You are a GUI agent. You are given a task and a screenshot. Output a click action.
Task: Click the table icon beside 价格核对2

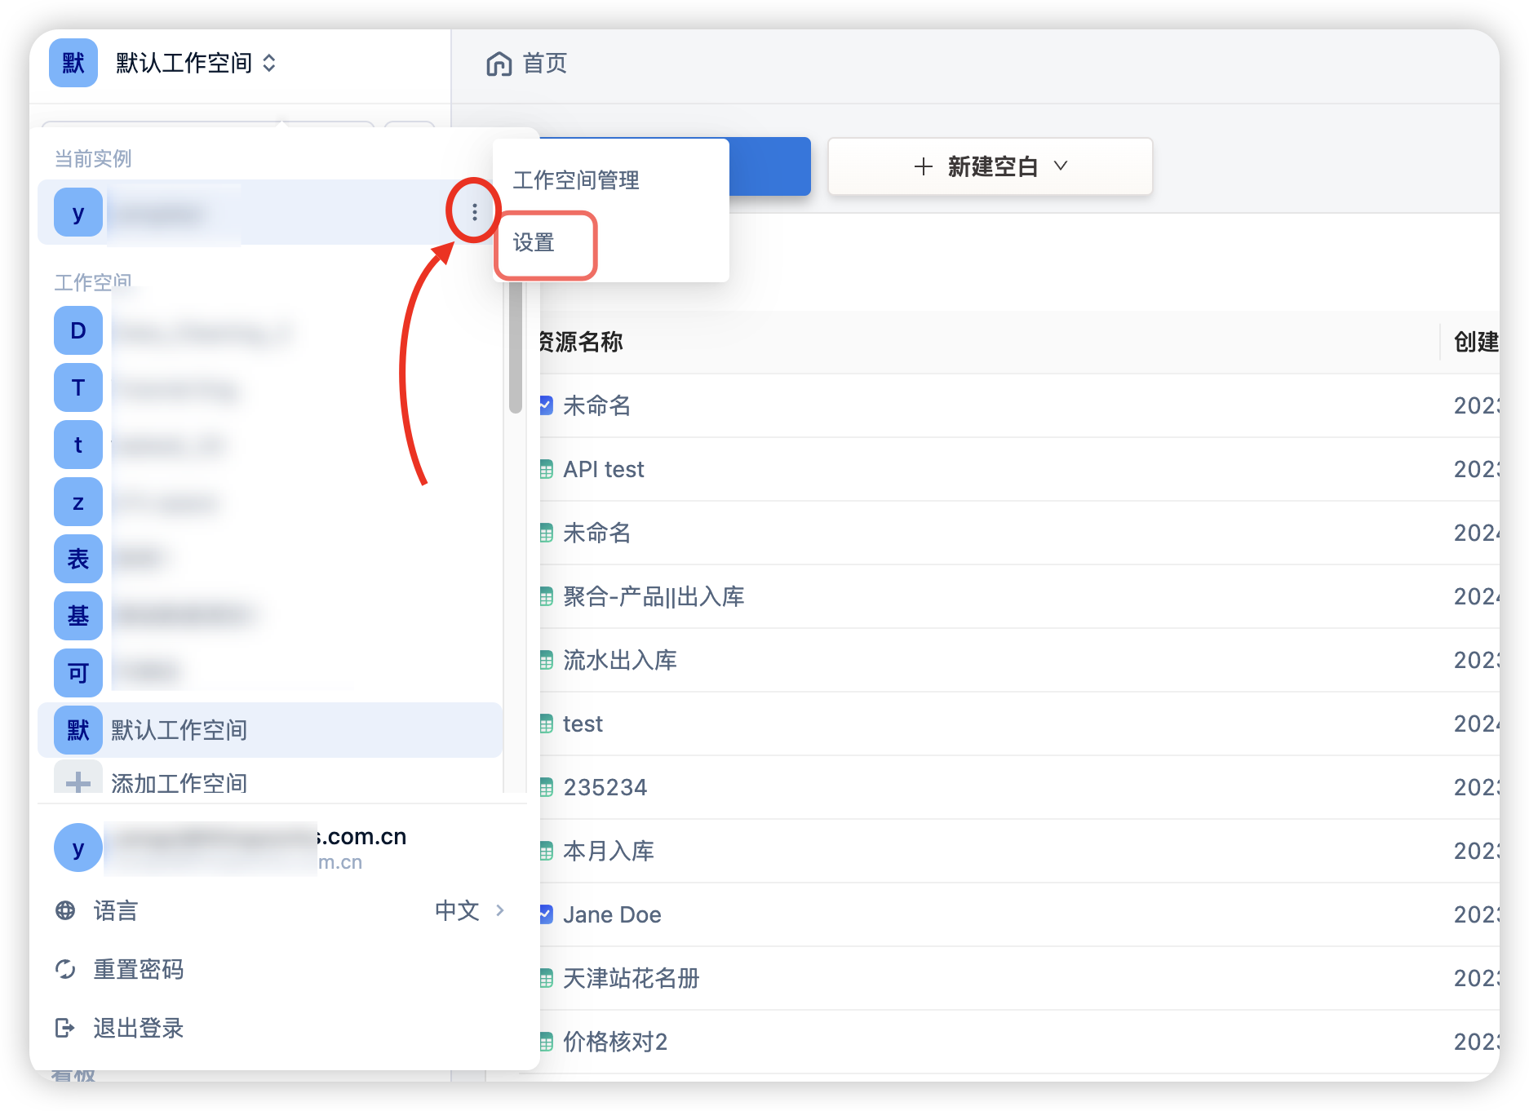click(547, 1042)
